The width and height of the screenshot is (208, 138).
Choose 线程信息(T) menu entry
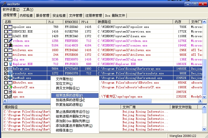pyautogui.click(x=75, y=130)
